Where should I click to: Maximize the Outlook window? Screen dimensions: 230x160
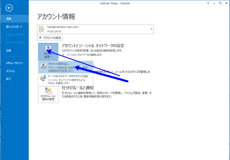(x=220, y=3)
